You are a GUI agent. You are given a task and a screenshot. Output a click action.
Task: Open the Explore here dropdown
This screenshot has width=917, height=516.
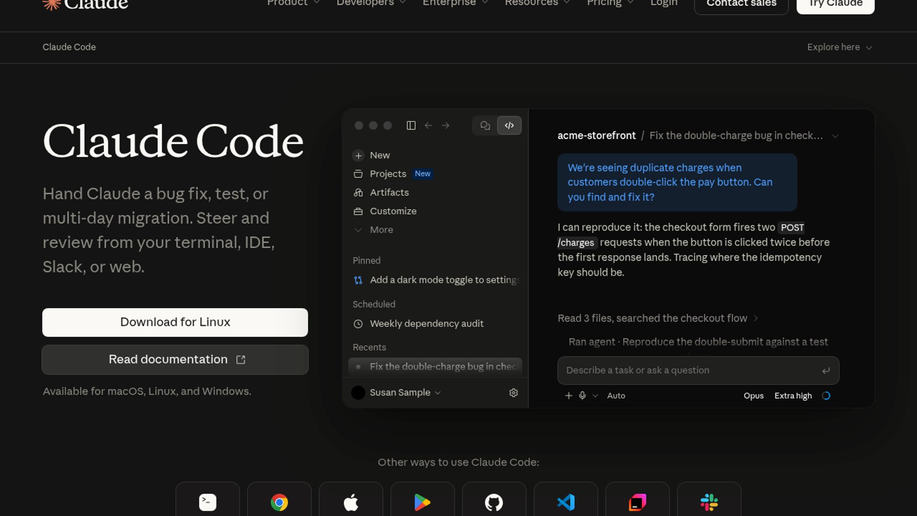(840, 47)
